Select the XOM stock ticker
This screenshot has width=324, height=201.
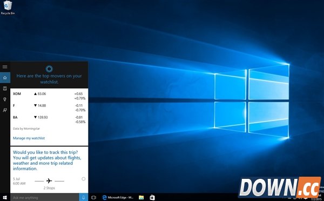pos(17,94)
